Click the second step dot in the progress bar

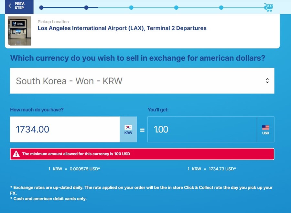point(86,7)
